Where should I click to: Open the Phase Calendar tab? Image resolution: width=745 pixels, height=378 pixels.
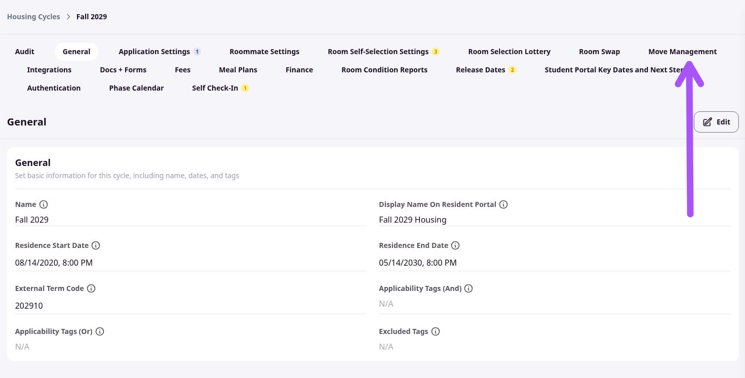tap(136, 88)
